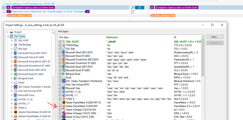Click the AT status badge in segment 1
Screen dimensions: 243x120
coord(140,8)
